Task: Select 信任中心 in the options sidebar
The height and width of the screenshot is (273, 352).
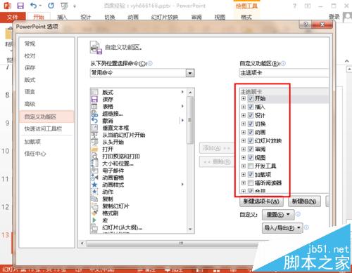Action: pos(35,154)
